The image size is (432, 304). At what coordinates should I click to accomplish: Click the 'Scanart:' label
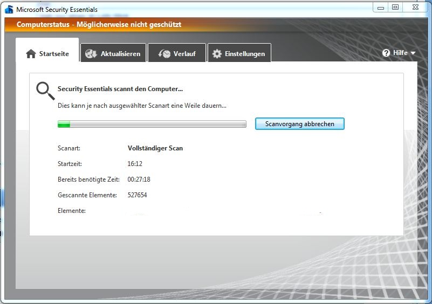point(69,148)
